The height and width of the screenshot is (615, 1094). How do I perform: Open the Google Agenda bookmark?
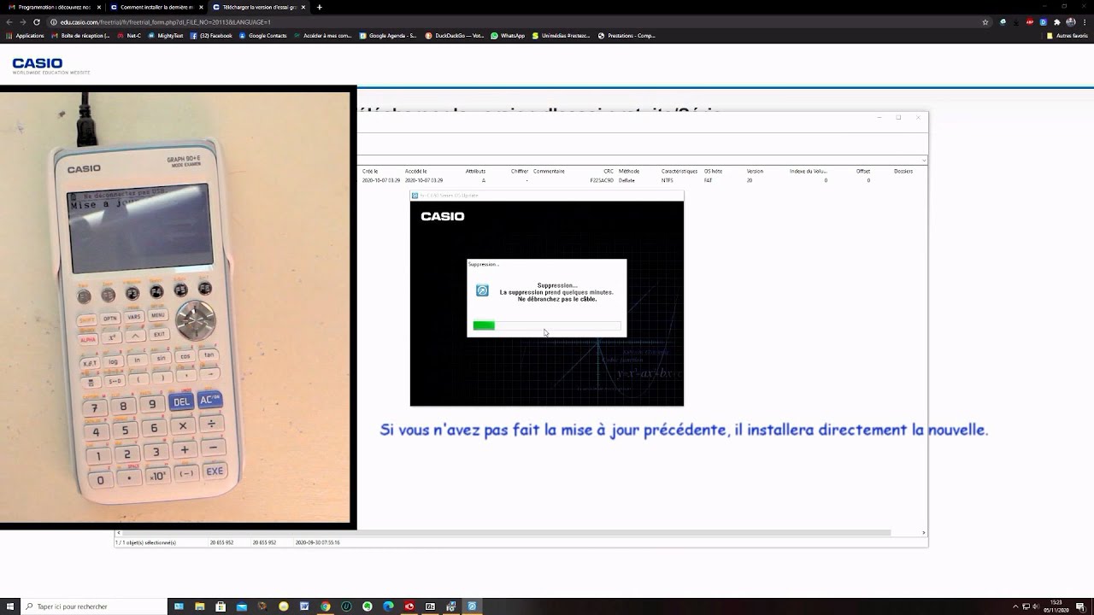point(388,36)
